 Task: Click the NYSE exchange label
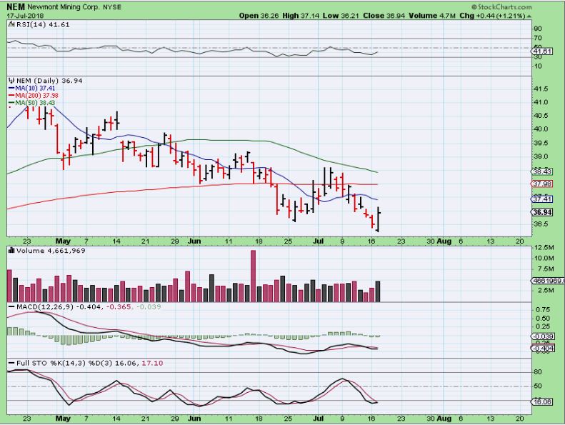112,7
